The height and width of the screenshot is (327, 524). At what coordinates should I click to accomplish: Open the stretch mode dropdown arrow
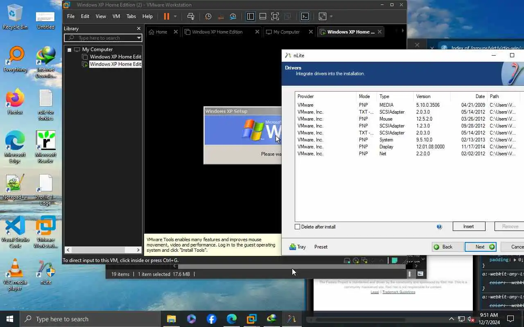coord(331,16)
